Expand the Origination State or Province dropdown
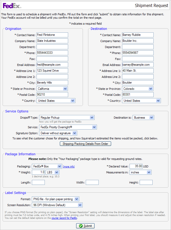This screenshot has width=171, height=230. tap(52, 89)
